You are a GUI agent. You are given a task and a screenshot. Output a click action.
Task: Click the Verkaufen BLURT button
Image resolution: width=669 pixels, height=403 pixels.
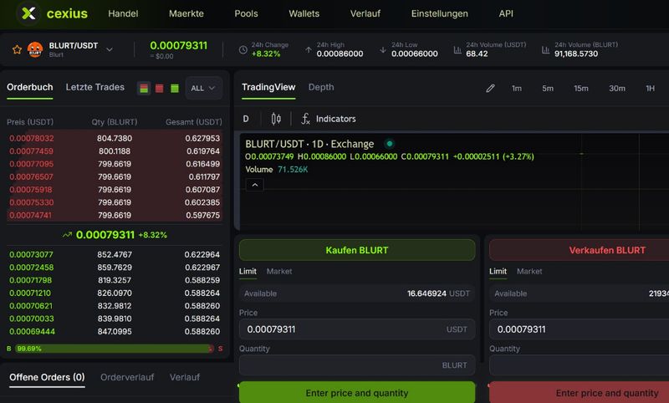point(579,250)
